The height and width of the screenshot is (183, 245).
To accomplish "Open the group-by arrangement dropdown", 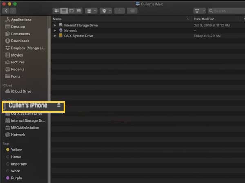I will click(x=91, y=11).
